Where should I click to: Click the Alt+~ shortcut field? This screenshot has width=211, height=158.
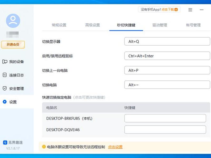click(167, 85)
